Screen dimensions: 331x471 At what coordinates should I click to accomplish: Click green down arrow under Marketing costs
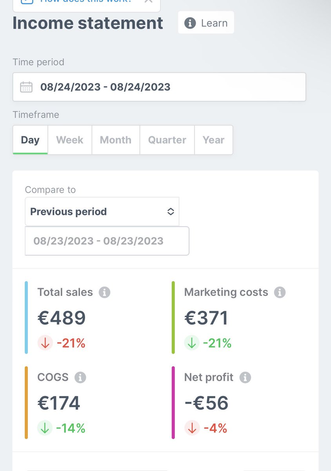click(192, 343)
